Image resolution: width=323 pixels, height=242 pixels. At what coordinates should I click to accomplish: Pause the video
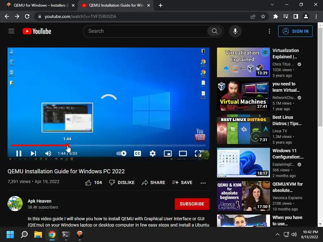tap(19, 153)
